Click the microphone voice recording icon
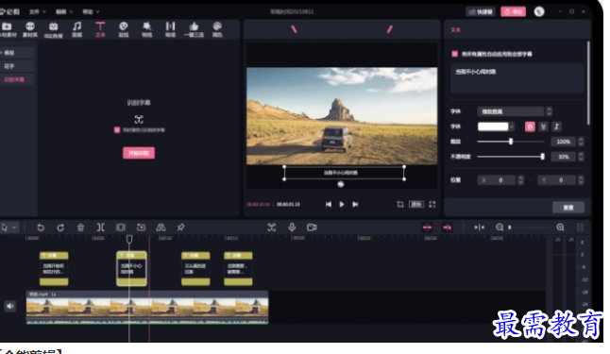 coord(292,228)
